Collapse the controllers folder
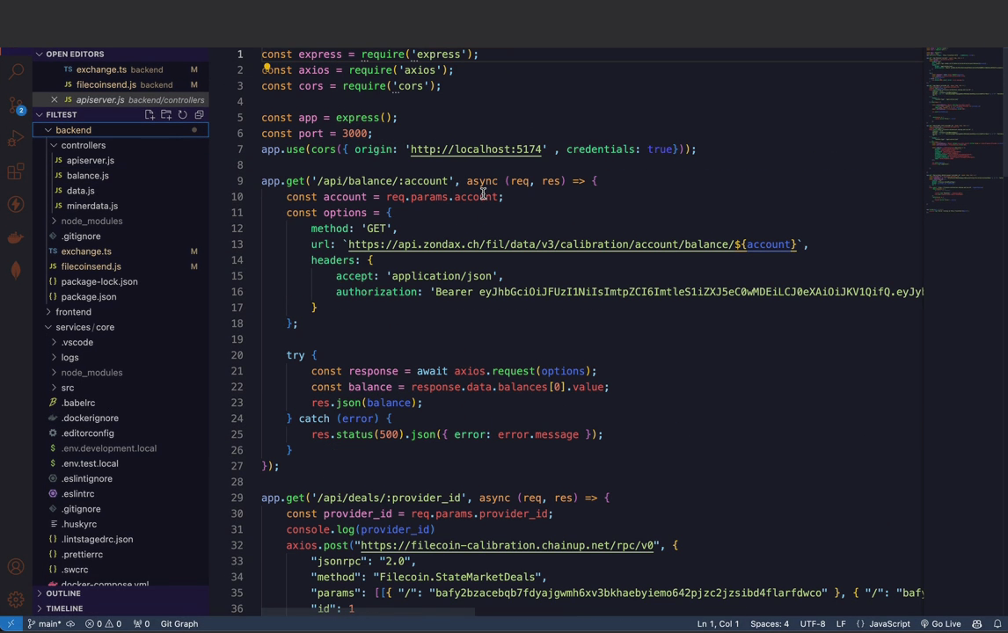 tap(121, 145)
